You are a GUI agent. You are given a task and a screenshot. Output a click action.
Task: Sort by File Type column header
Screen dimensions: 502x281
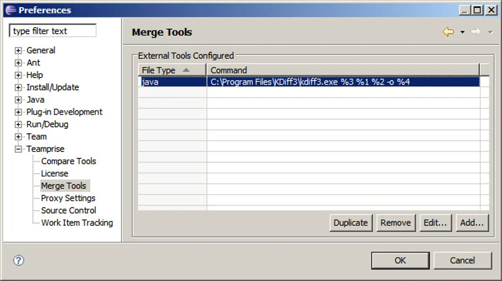point(172,70)
